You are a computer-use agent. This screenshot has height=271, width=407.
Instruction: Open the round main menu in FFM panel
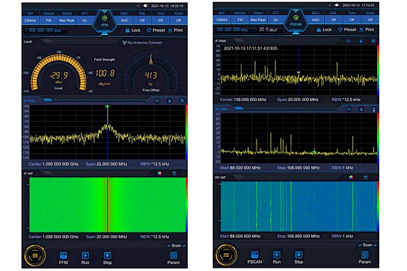35,255
